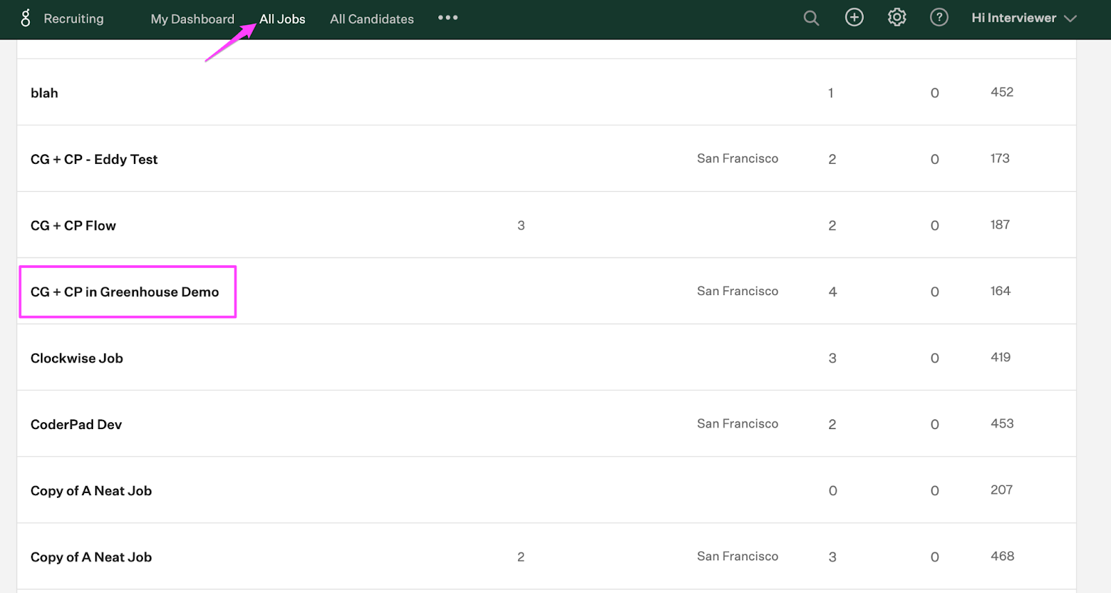Select the All Jobs tab
This screenshot has width=1111, height=593.
(x=283, y=19)
